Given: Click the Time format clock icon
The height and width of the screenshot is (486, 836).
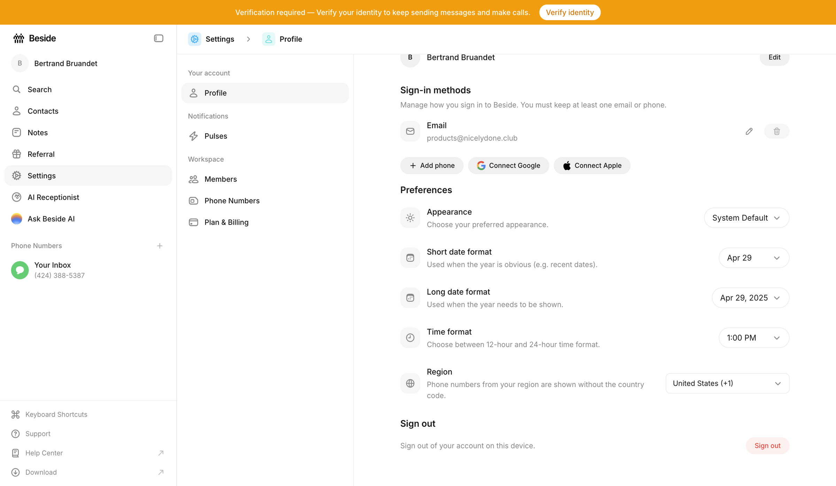Looking at the screenshot, I should (410, 338).
